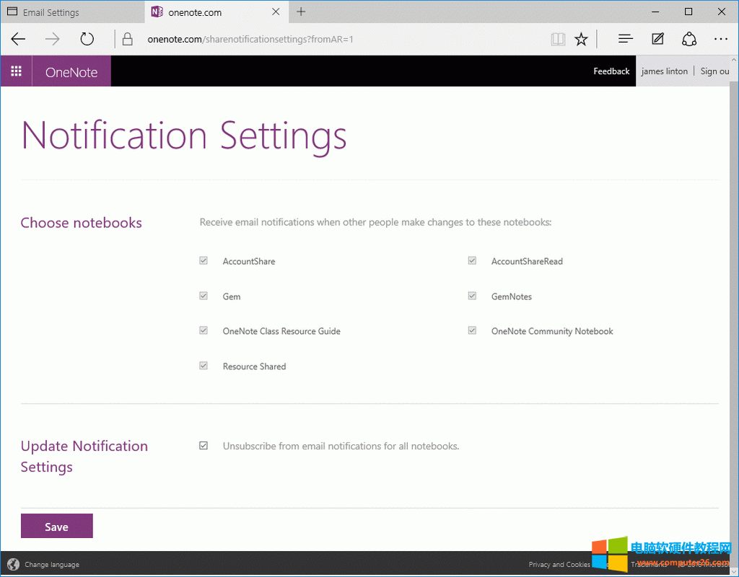The height and width of the screenshot is (577, 739).
Task: Toggle the AccountShare notebook checkbox
Action: click(204, 260)
